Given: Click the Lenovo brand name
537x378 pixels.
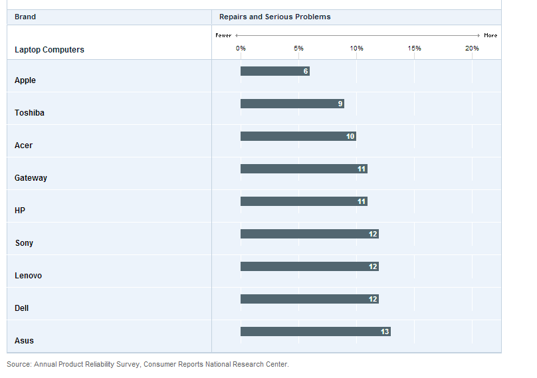Looking at the screenshot, I should (28, 276).
